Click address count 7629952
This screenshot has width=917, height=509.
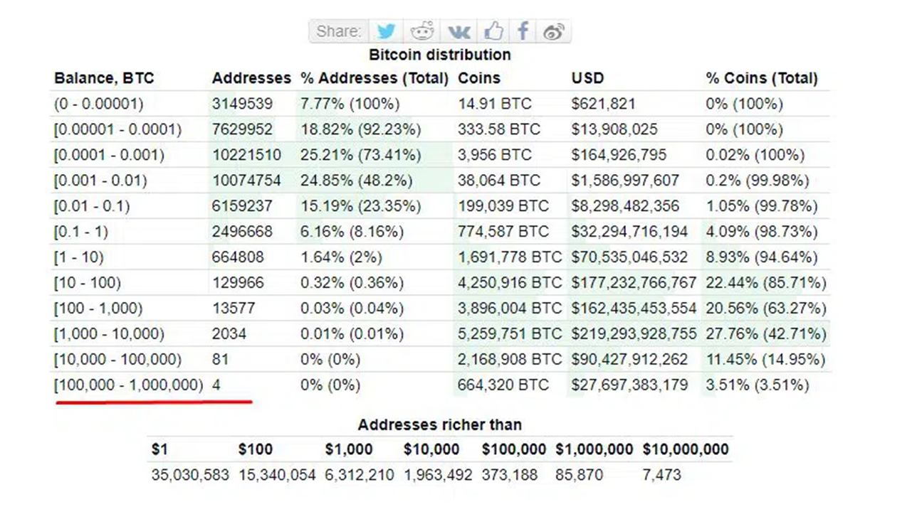tap(242, 129)
